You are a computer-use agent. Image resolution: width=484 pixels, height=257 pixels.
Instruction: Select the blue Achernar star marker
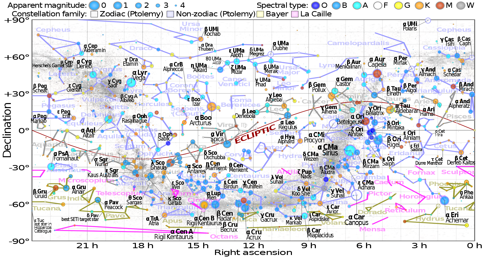coord(445,201)
